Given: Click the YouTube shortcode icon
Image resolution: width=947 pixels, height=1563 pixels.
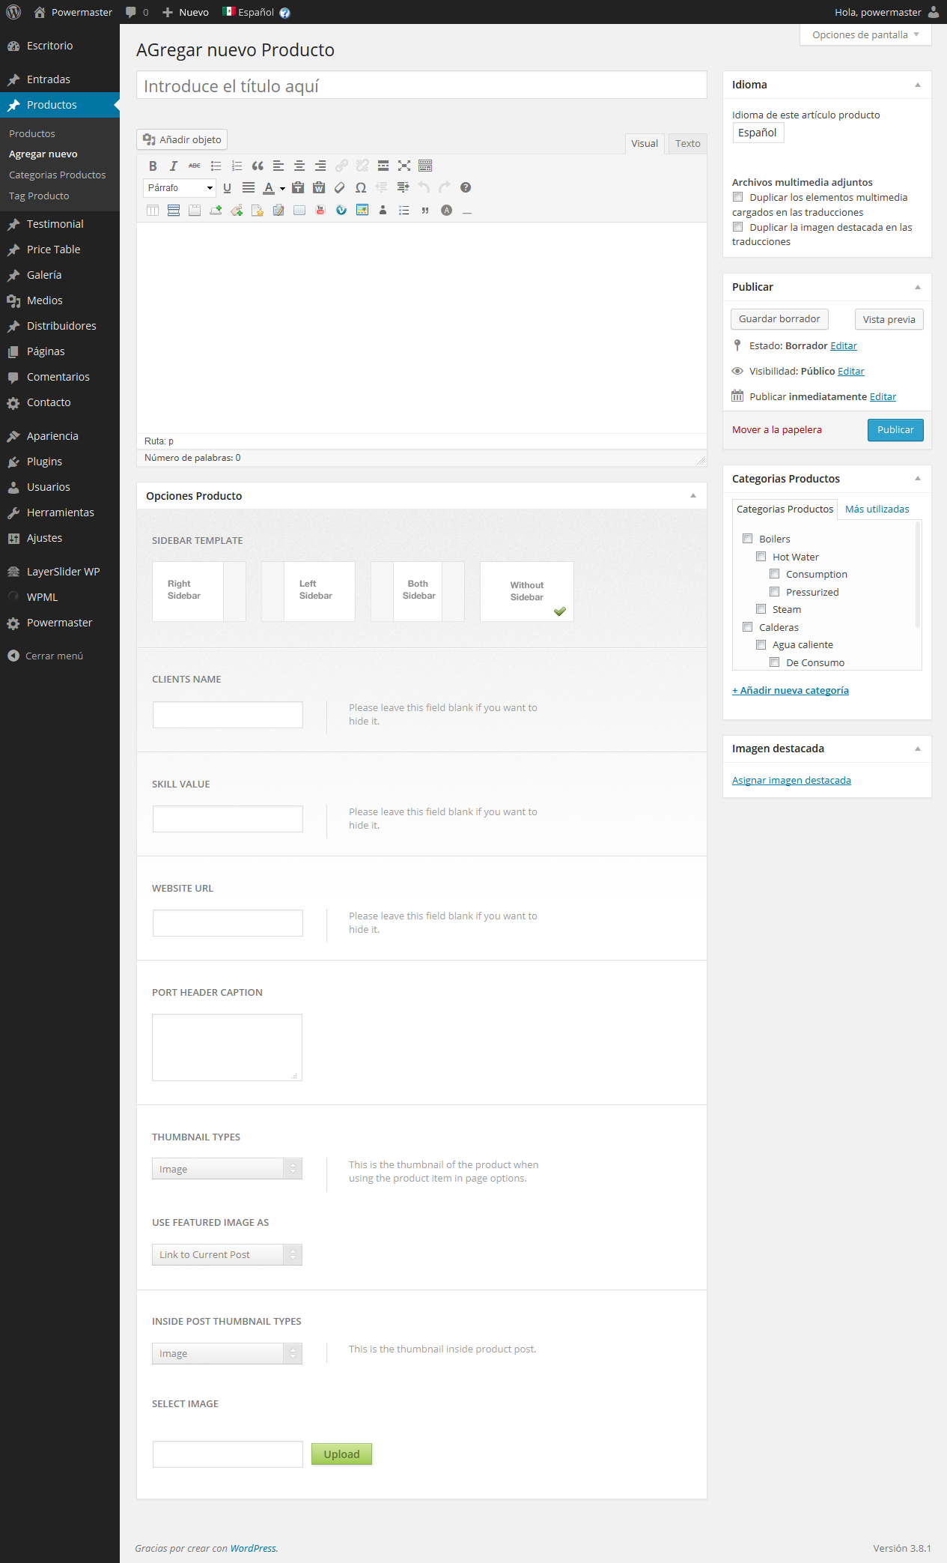Looking at the screenshot, I should coord(320,211).
